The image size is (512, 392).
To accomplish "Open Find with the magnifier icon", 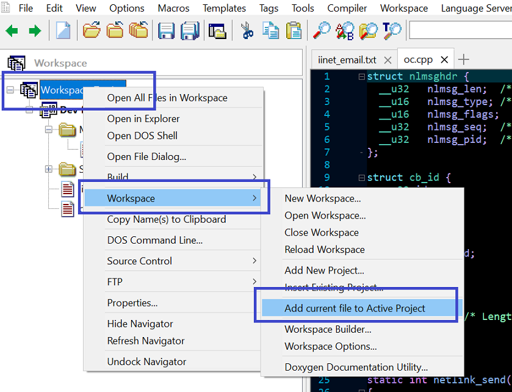I will click(322, 31).
